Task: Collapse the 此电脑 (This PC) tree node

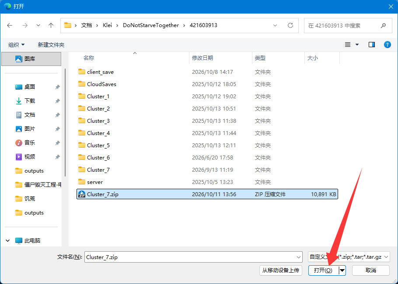Action: click(8, 241)
